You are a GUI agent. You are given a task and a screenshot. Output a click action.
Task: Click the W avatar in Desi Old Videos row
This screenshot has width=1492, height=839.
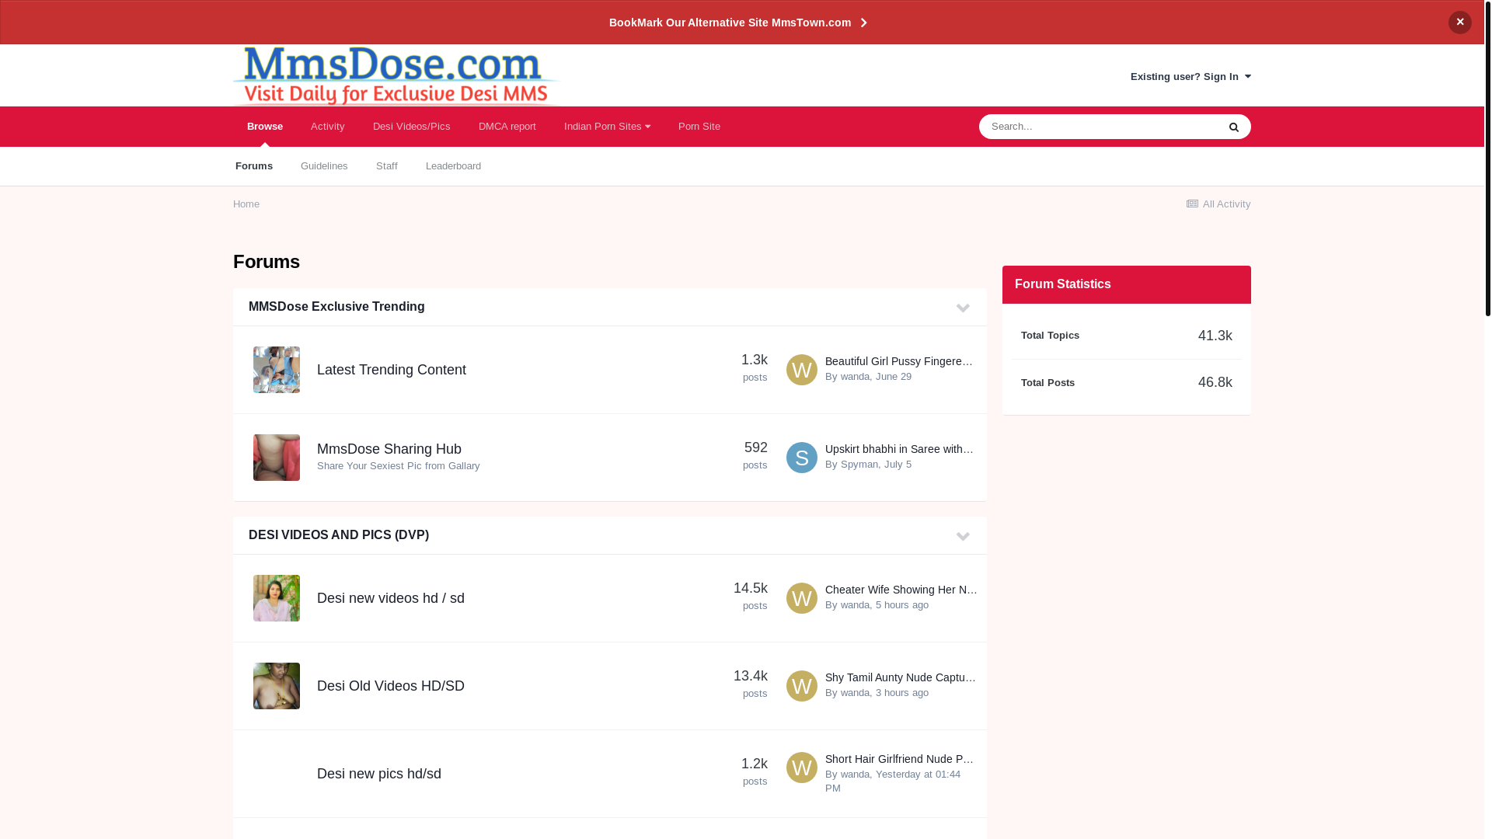pos(802,686)
